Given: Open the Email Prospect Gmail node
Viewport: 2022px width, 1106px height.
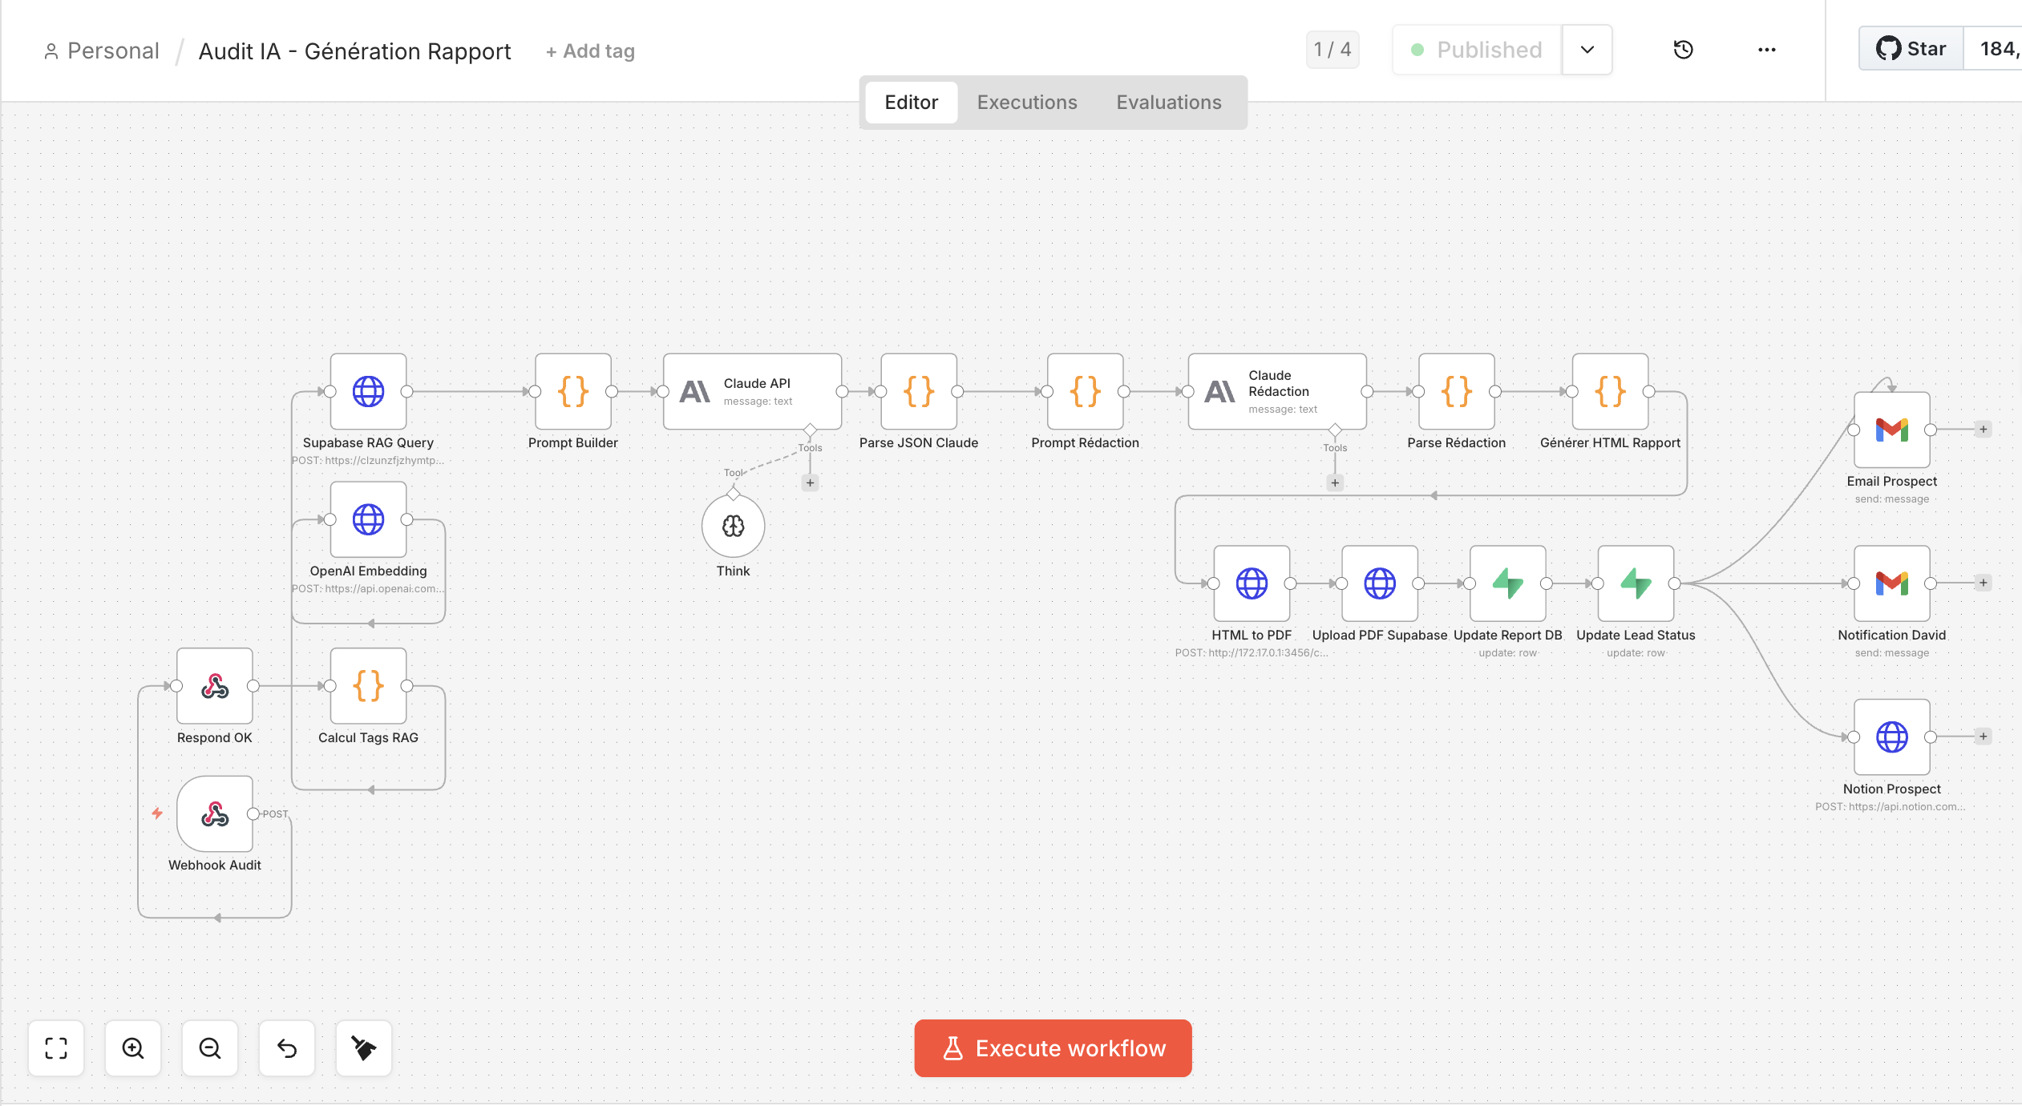Looking at the screenshot, I should (x=1891, y=430).
